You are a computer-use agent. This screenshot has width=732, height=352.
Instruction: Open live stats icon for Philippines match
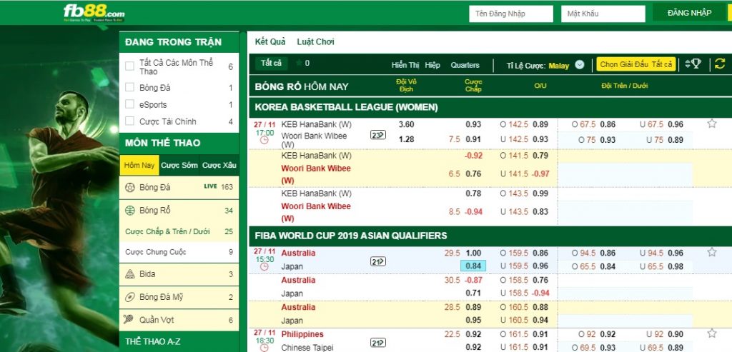click(x=377, y=343)
